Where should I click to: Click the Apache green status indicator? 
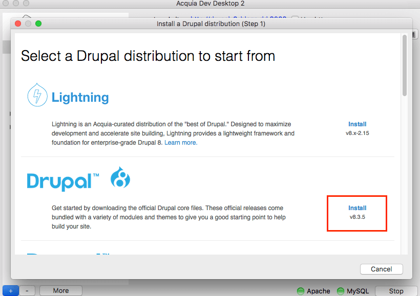click(301, 291)
